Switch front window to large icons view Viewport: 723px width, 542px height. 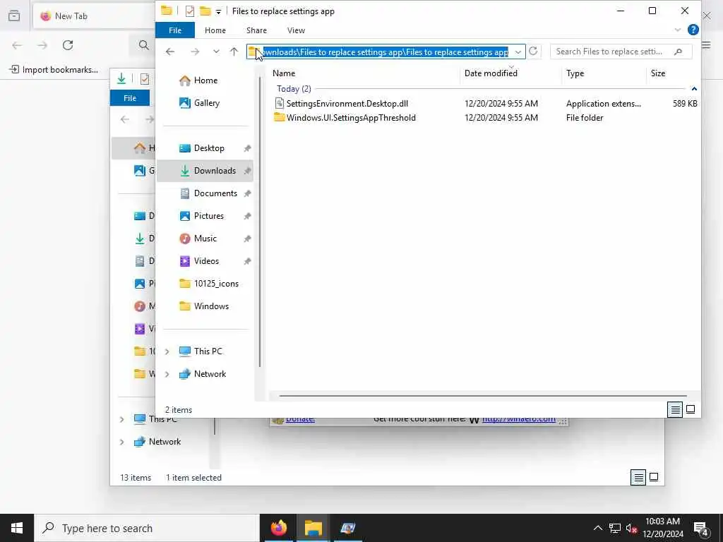click(x=691, y=409)
